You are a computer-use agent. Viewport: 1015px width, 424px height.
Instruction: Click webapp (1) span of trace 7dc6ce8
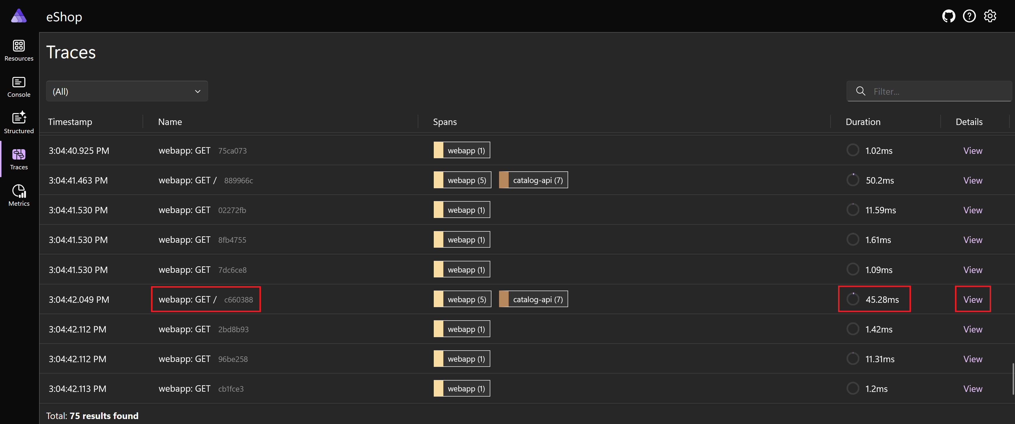(x=462, y=269)
